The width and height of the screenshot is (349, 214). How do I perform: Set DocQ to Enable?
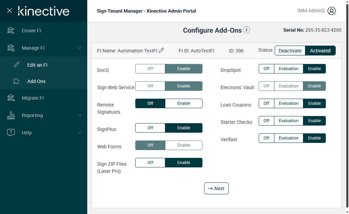184,69
